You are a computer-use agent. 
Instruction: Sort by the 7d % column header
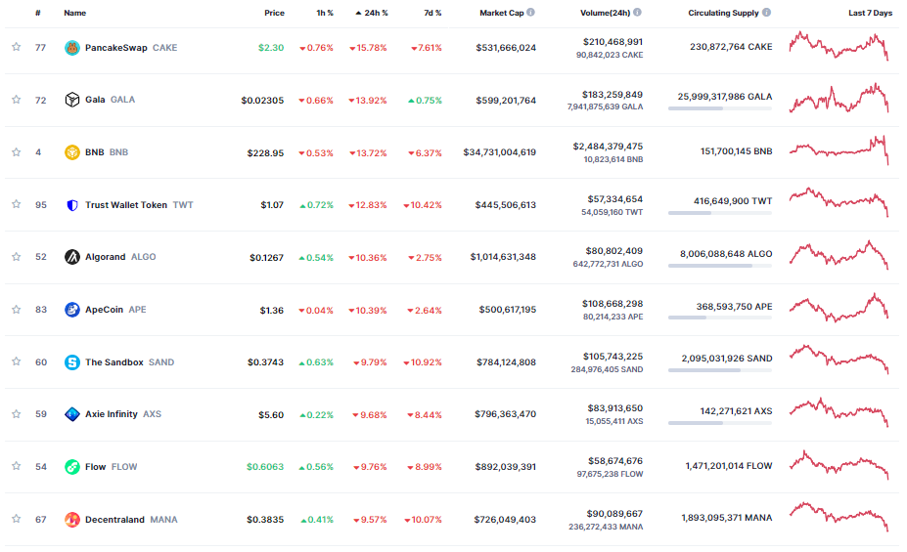click(431, 13)
